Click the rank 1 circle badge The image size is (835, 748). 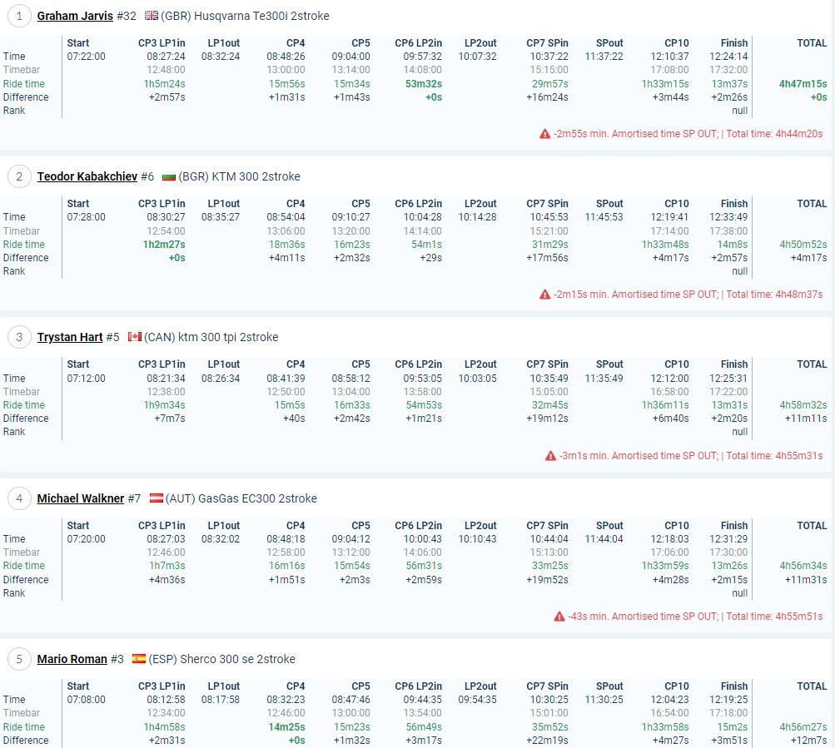[x=19, y=16]
